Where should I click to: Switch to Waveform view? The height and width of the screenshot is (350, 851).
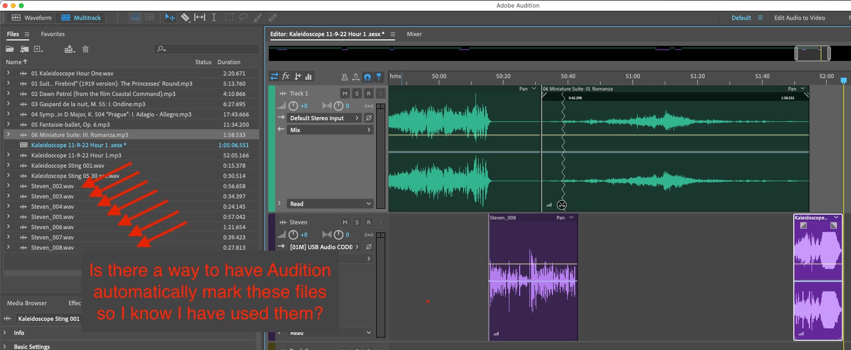click(x=32, y=18)
